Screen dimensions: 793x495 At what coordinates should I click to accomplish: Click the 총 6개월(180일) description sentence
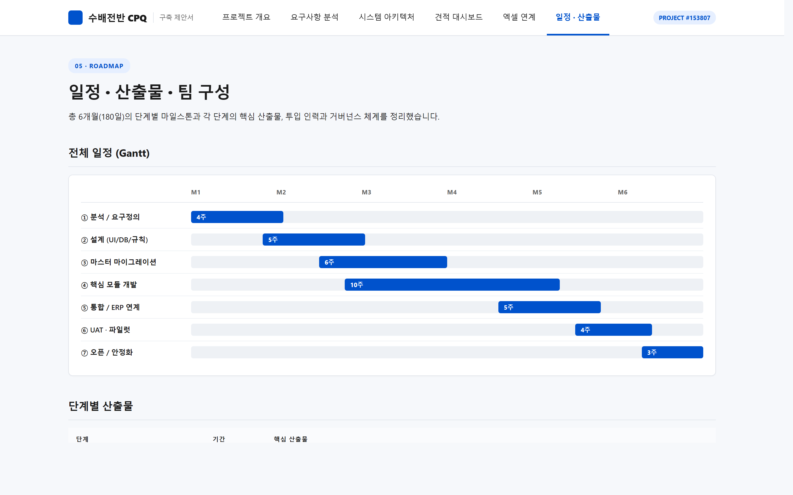pyautogui.click(x=254, y=117)
